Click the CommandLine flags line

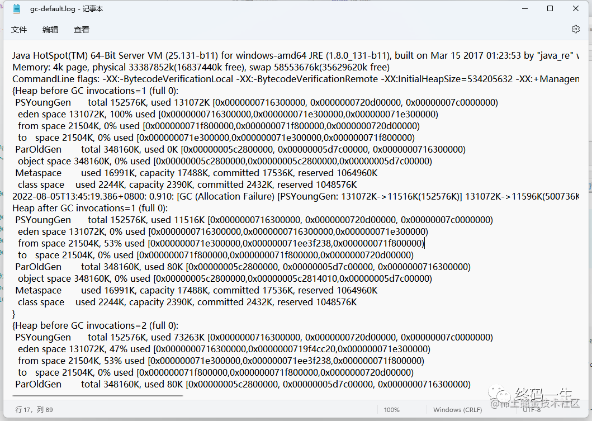pos(296,79)
